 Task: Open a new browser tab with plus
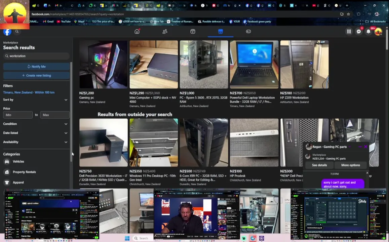pos(347,5)
